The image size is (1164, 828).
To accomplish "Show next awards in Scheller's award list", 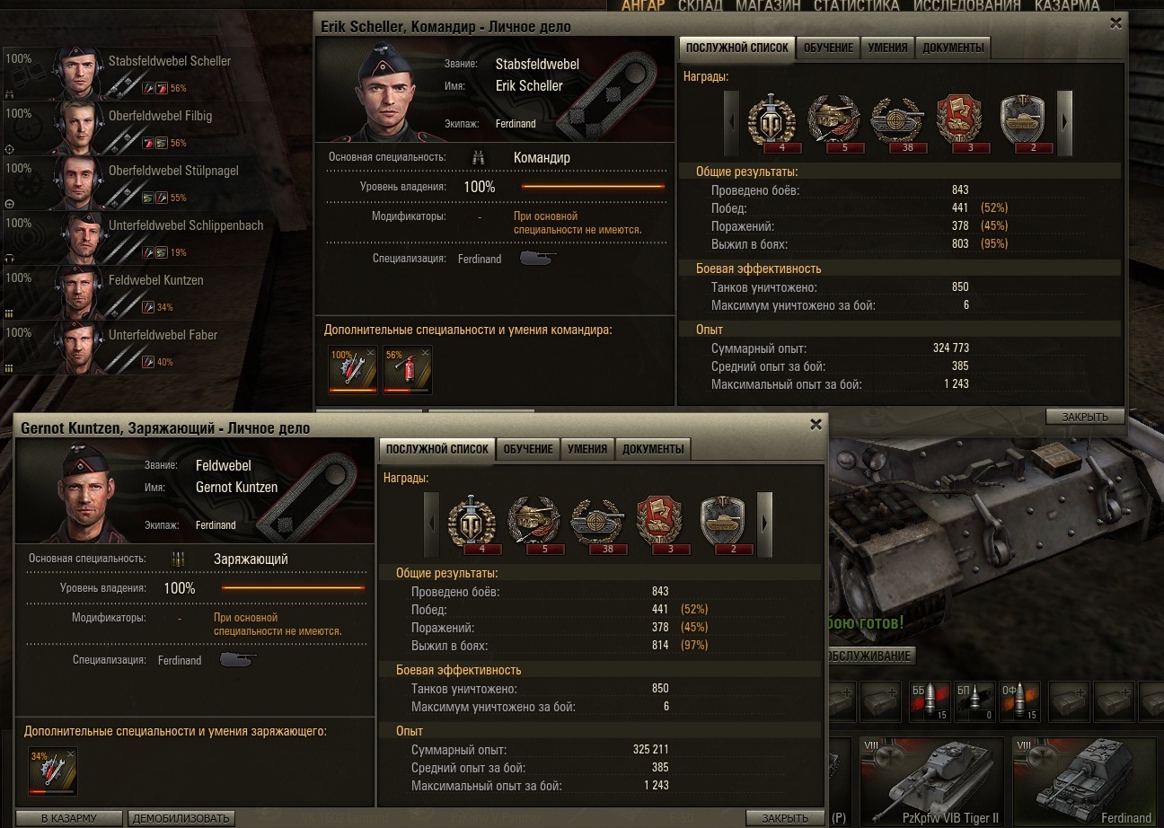I will tap(1065, 120).
